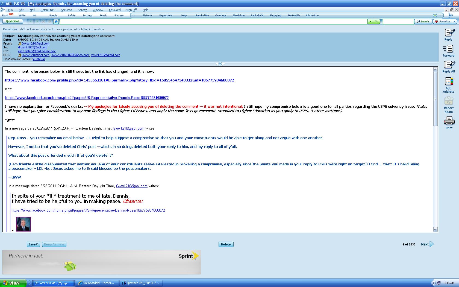Click the Forward icon
This screenshot has height=287, width=459.
[449, 51]
